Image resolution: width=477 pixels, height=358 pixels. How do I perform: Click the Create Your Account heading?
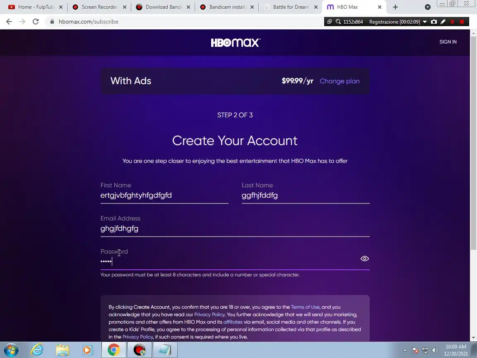235,140
